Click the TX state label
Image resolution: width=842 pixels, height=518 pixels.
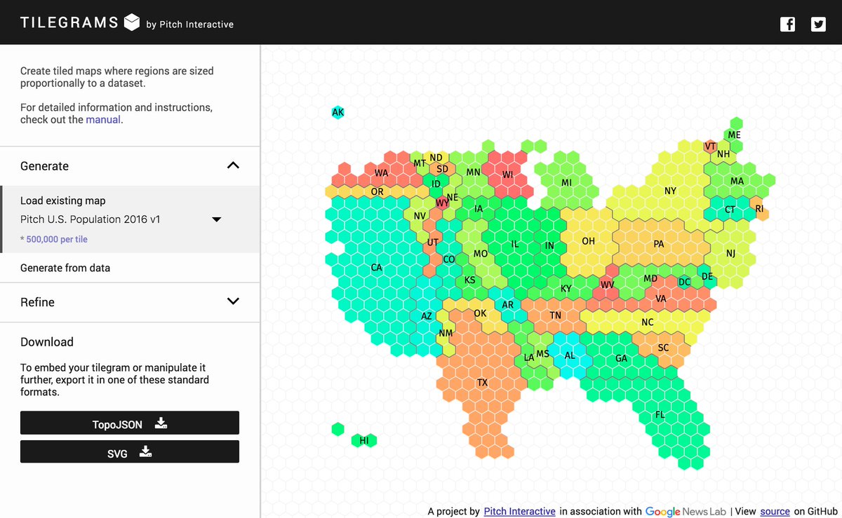click(x=483, y=383)
